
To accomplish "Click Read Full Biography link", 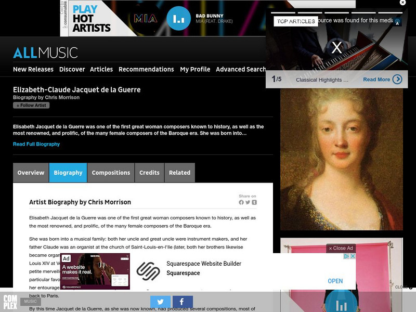I will [36, 144].
